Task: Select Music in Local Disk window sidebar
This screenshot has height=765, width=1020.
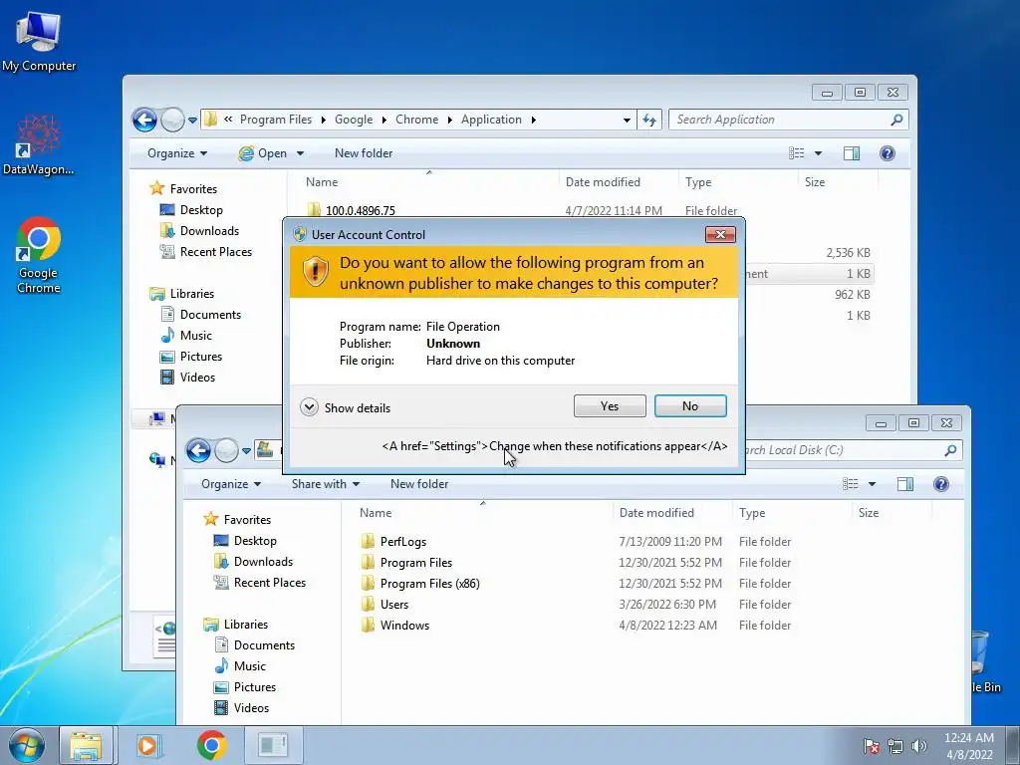Action: coord(249,666)
